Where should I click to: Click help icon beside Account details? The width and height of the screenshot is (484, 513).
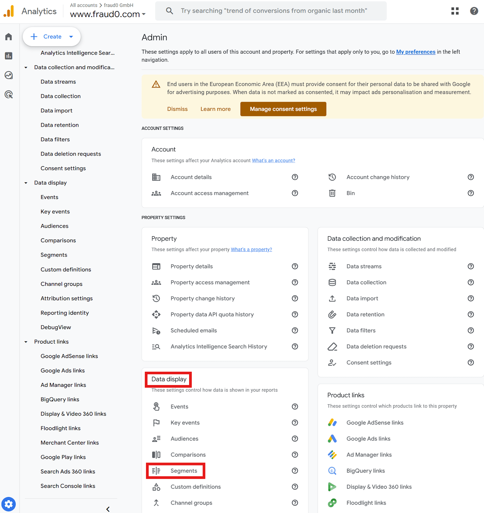point(295,177)
